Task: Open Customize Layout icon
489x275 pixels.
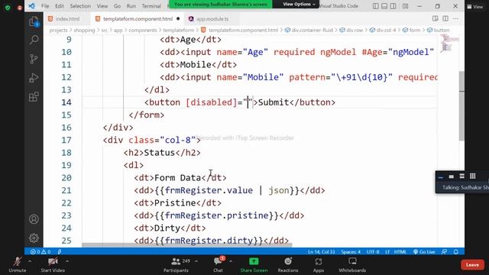Action: (x=405, y=6)
